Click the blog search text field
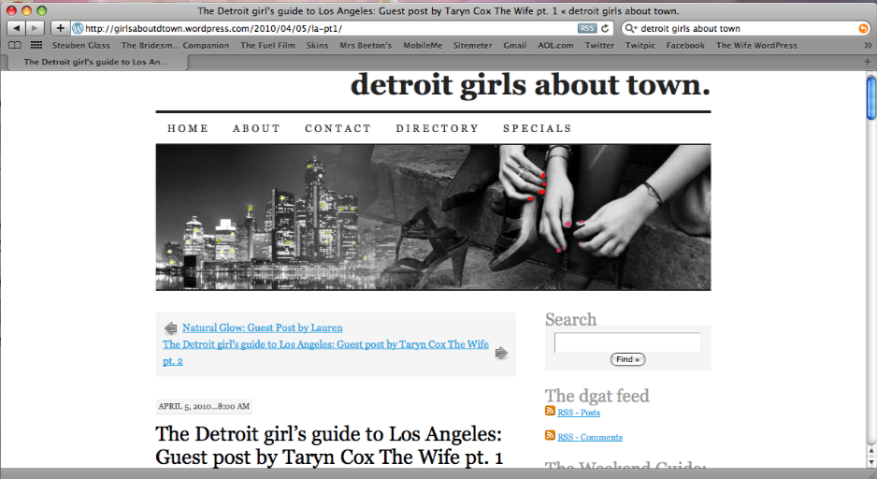The image size is (877, 479). 627,342
